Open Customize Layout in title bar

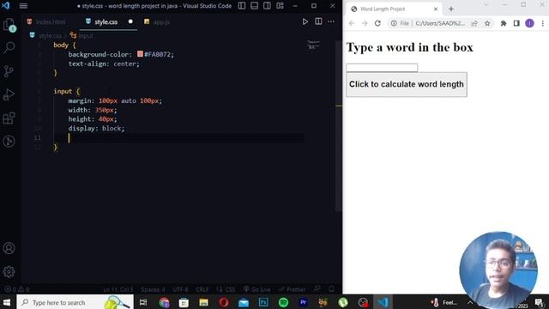pos(280,6)
